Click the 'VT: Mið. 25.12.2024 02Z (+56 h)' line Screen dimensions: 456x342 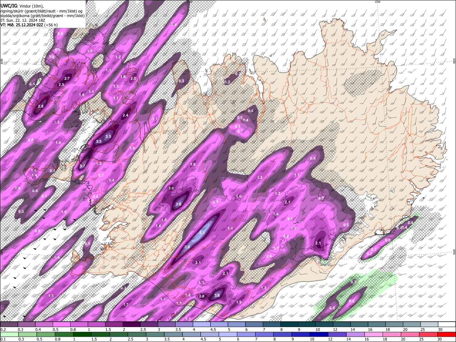pos(29,25)
